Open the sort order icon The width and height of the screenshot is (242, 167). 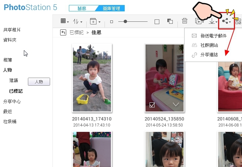pyautogui.click(x=76, y=21)
